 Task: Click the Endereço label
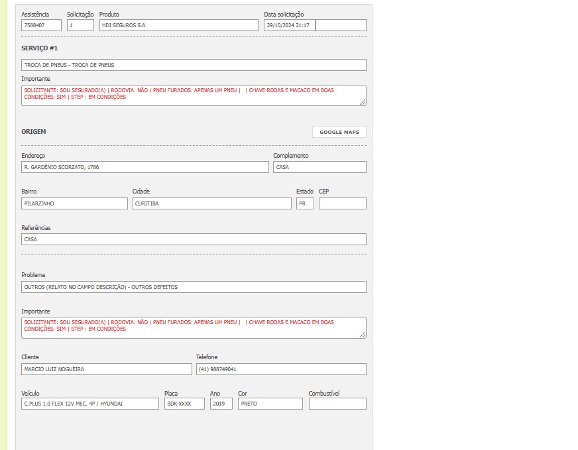click(x=33, y=156)
